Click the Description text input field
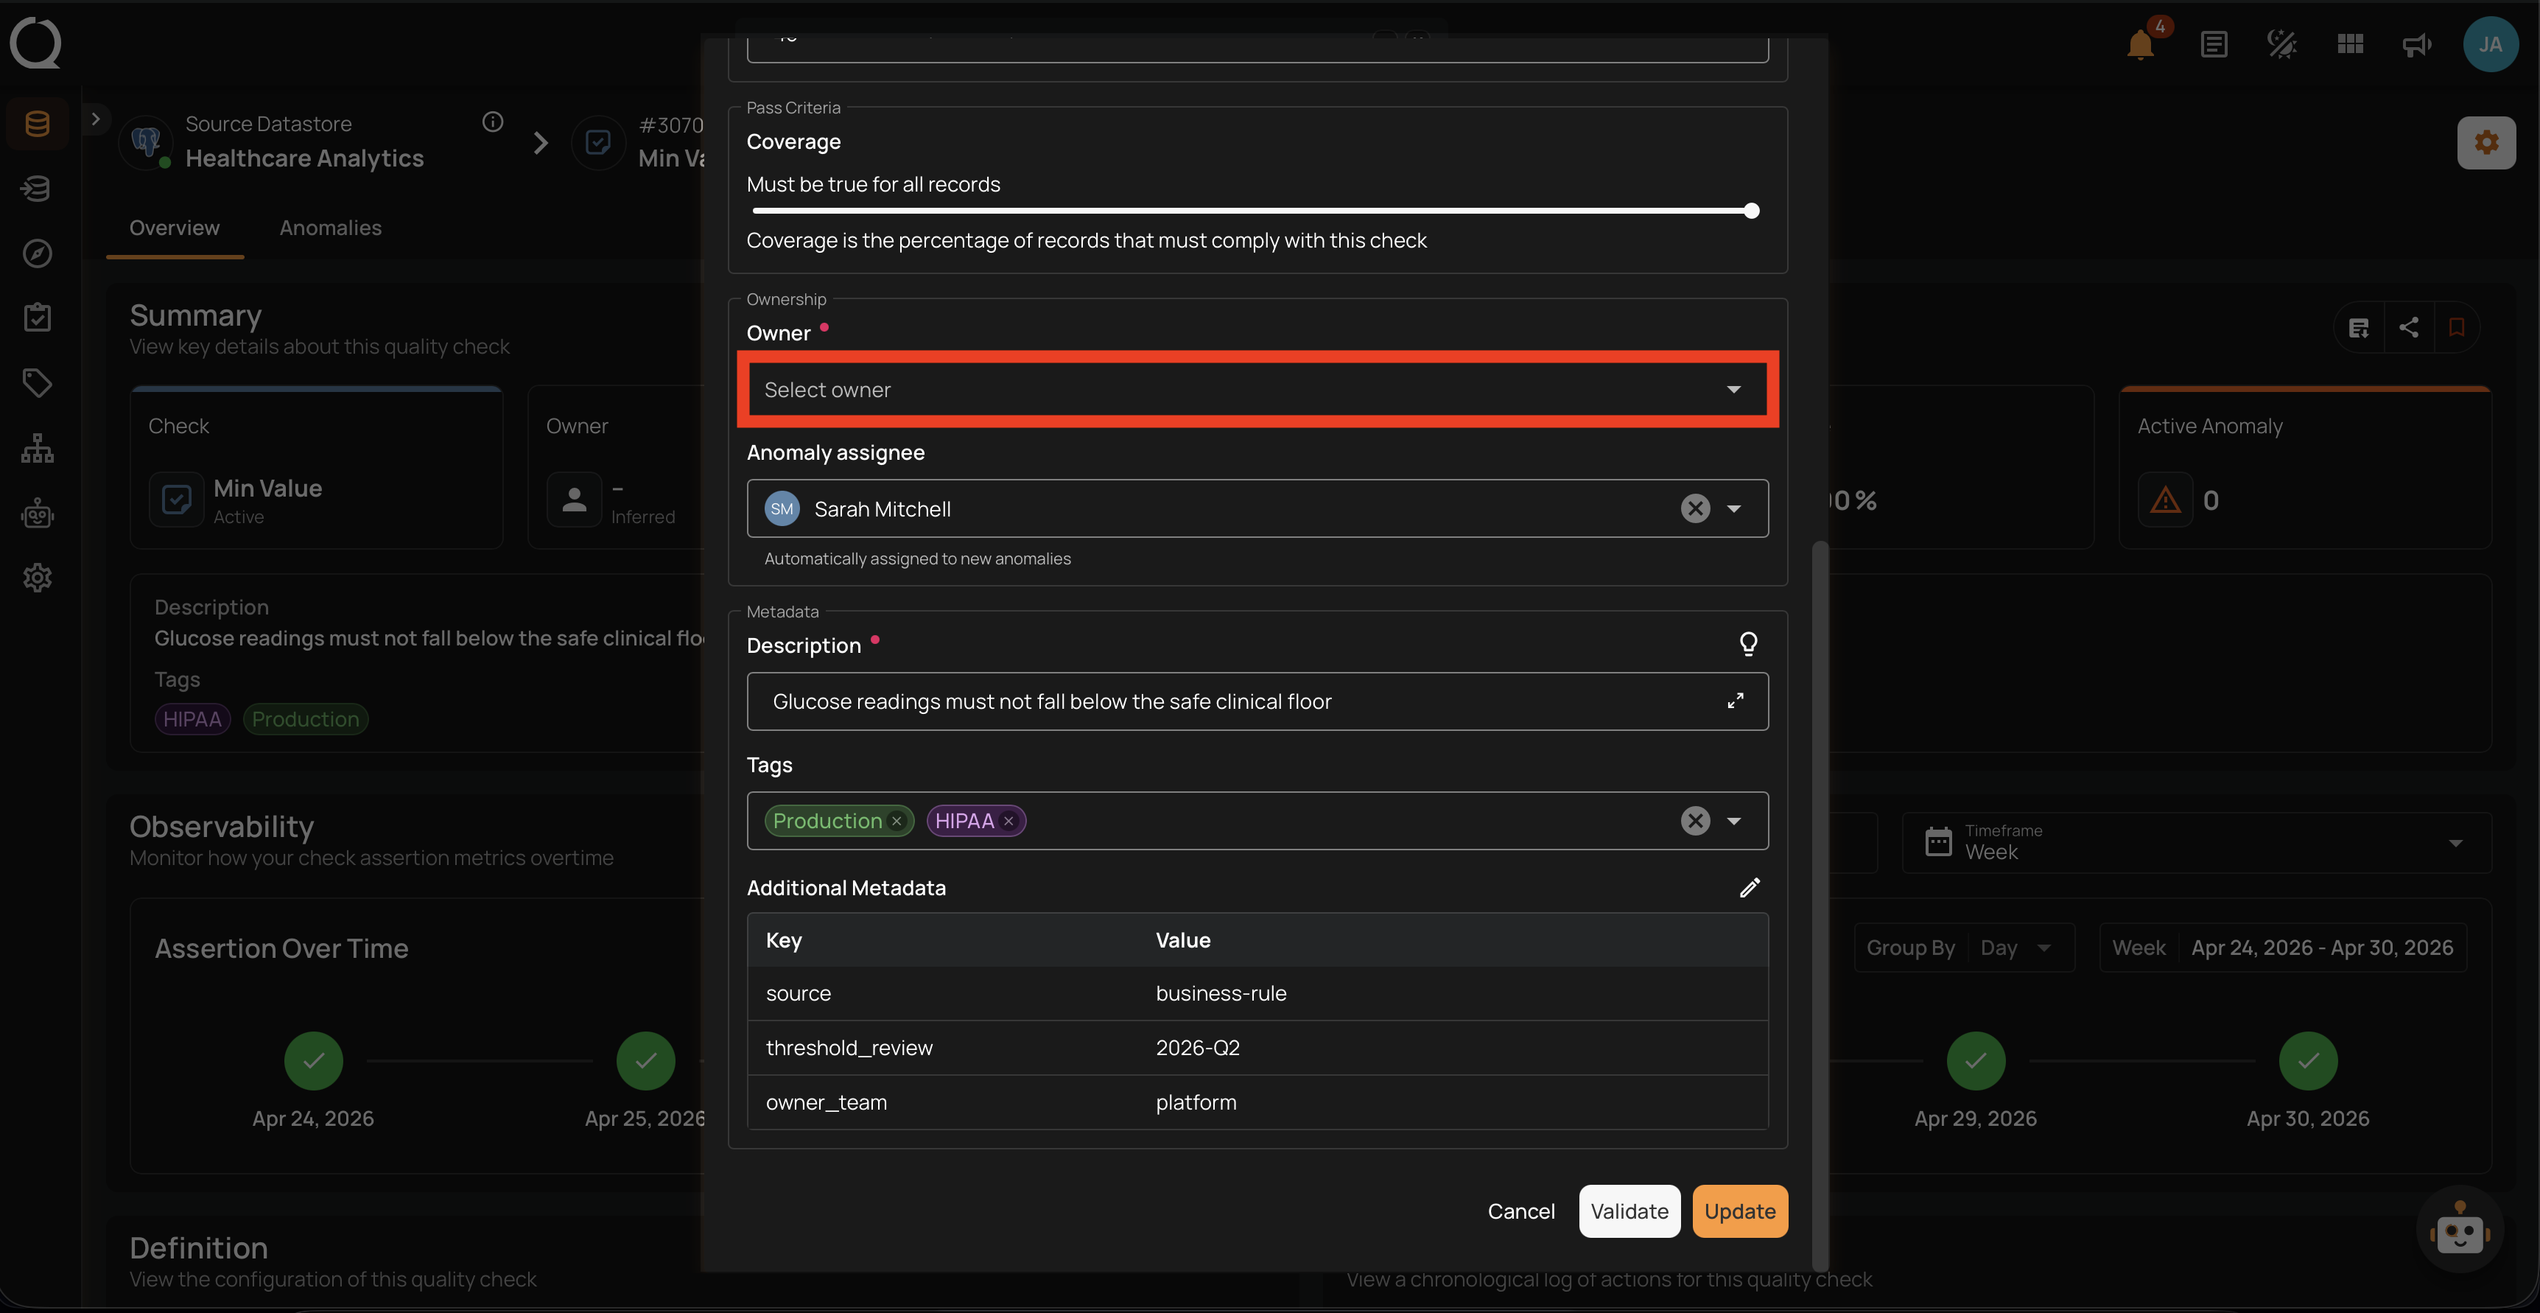 pos(1257,701)
